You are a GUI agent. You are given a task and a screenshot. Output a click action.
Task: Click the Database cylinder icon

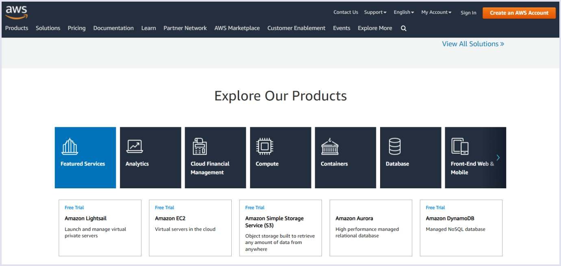tap(395, 146)
